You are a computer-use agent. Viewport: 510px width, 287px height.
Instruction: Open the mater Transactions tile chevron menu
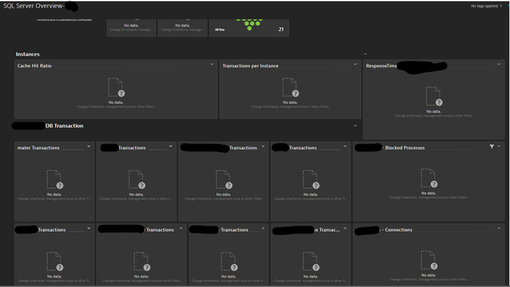[89, 146]
